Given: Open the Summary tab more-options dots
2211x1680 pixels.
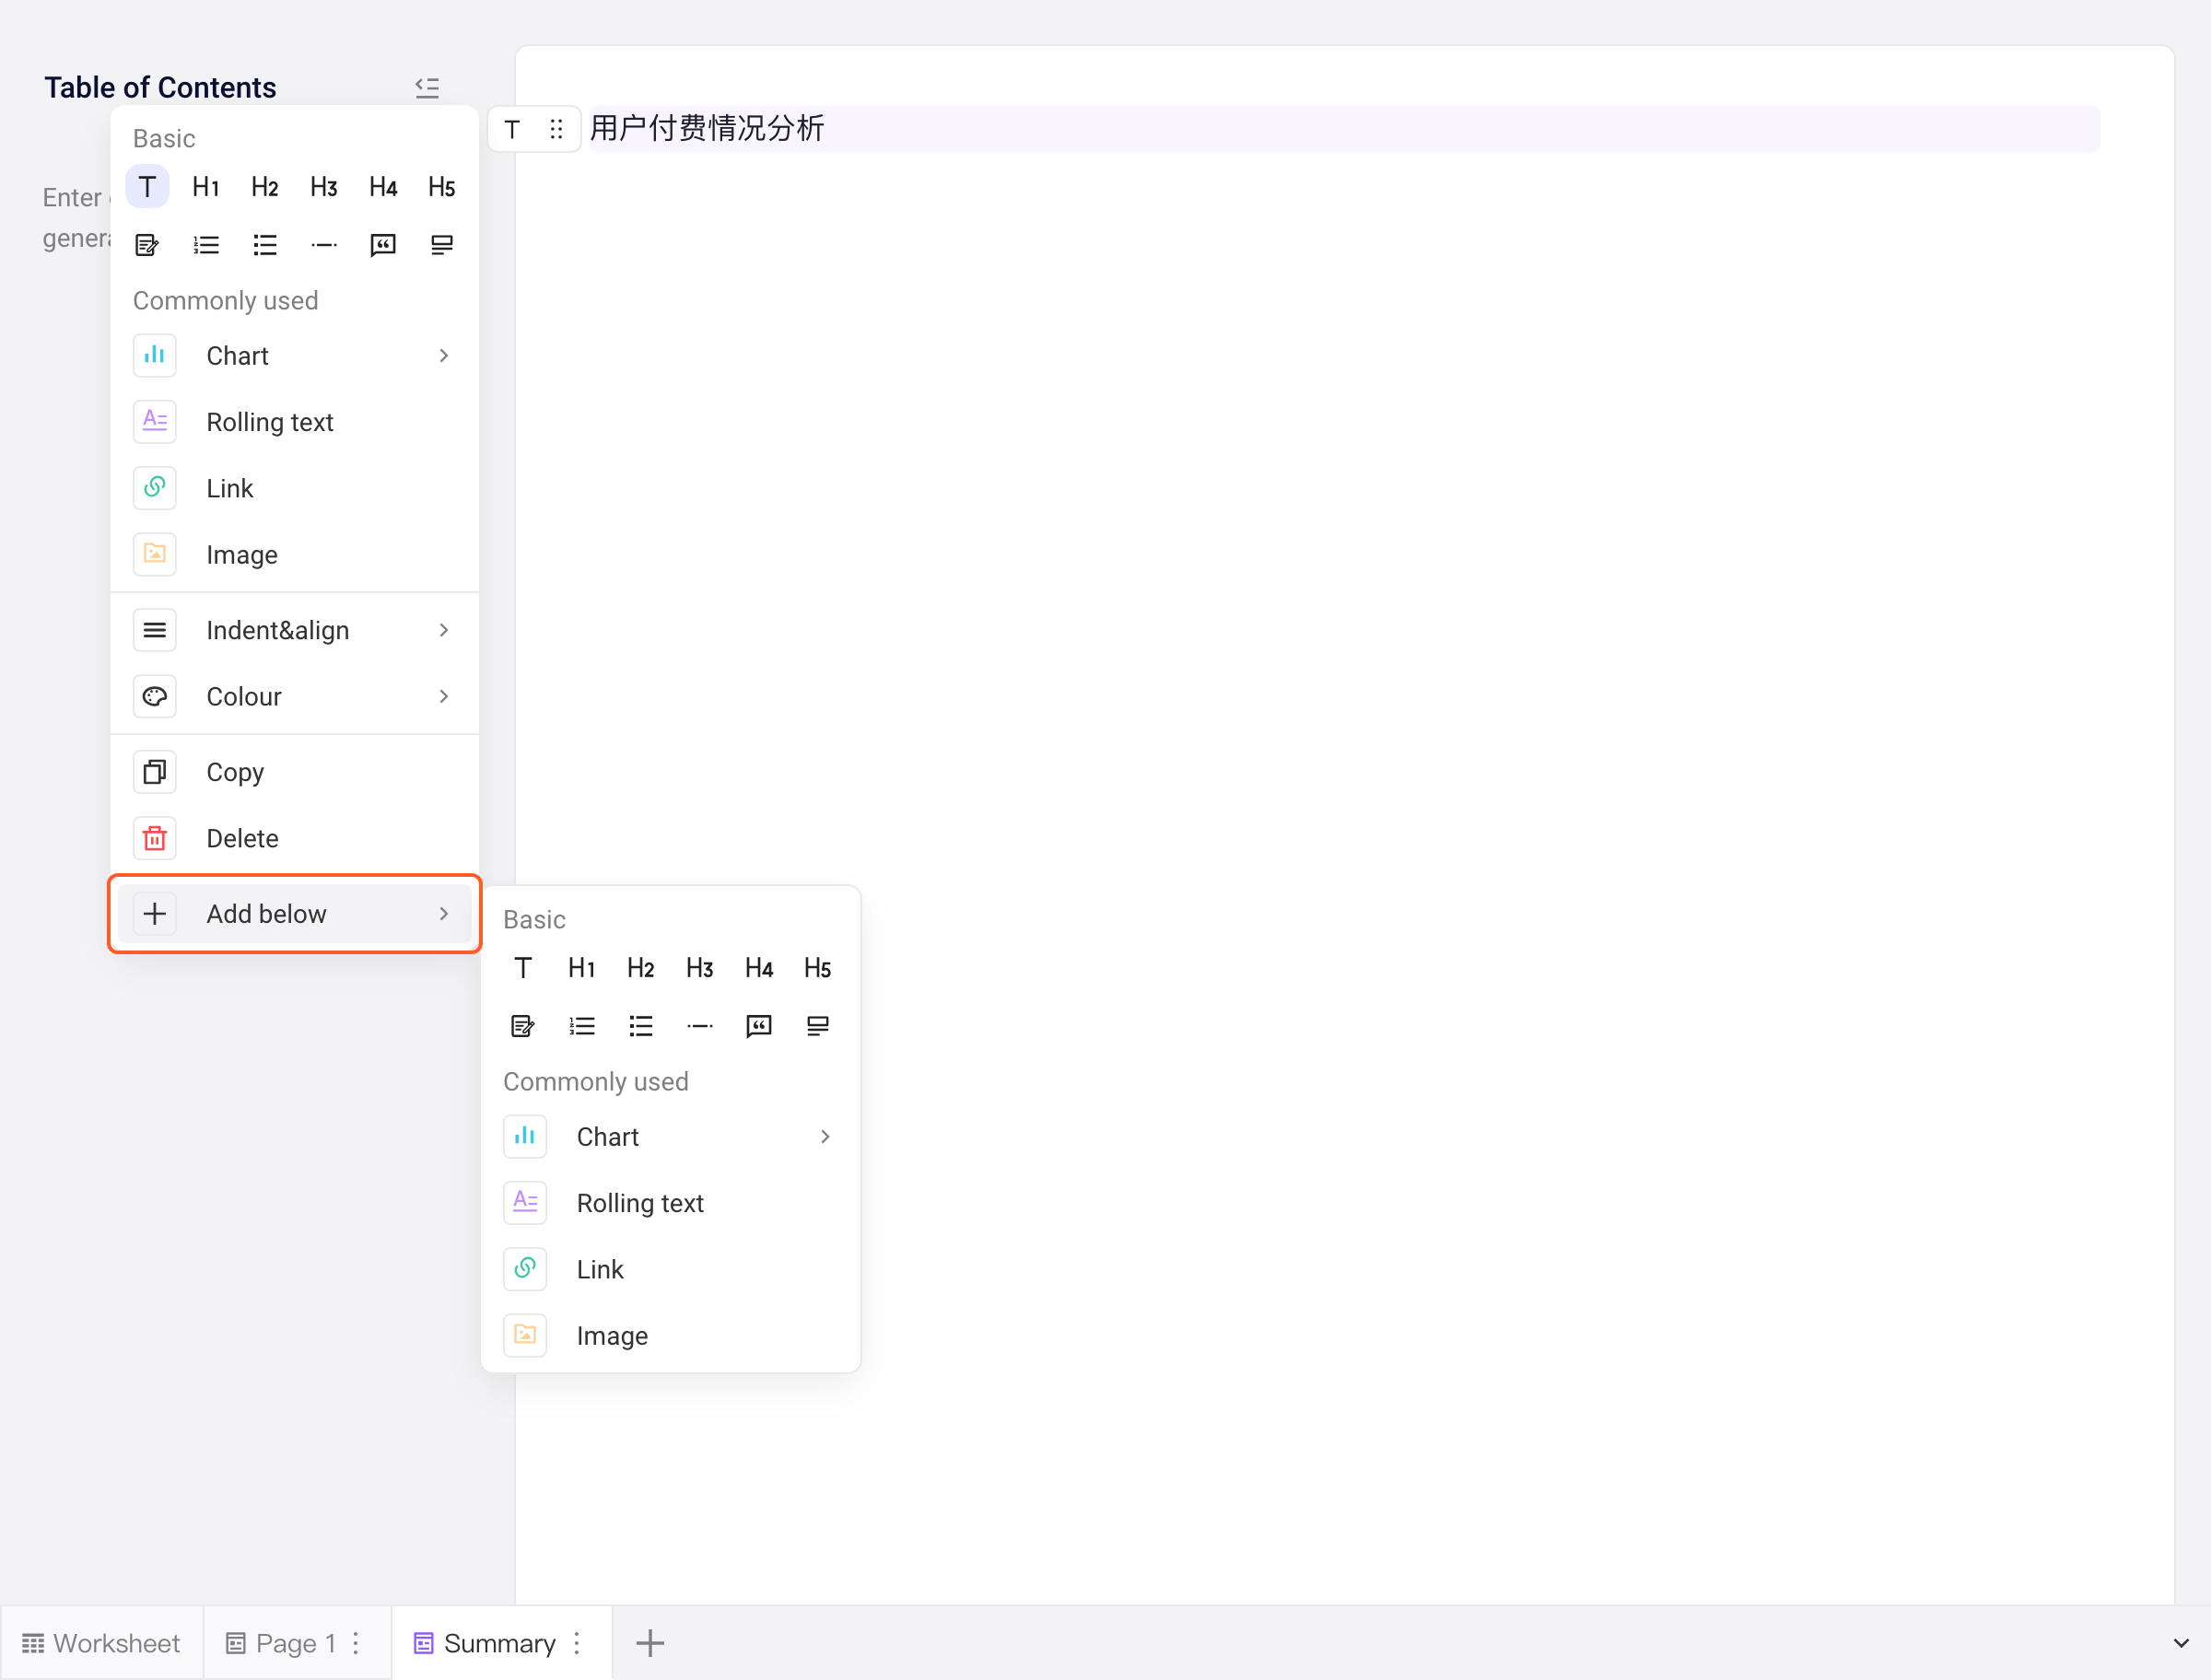Looking at the screenshot, I should (x=577, y=1643).
